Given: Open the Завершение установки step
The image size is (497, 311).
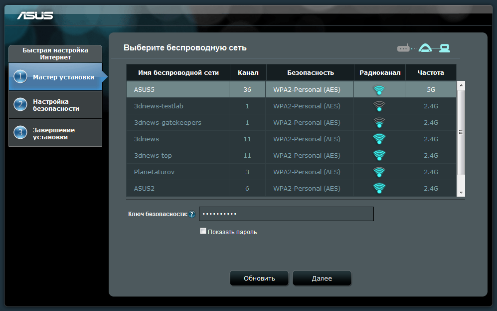Looking at the screenshot, I should click(x=55, y=133).
